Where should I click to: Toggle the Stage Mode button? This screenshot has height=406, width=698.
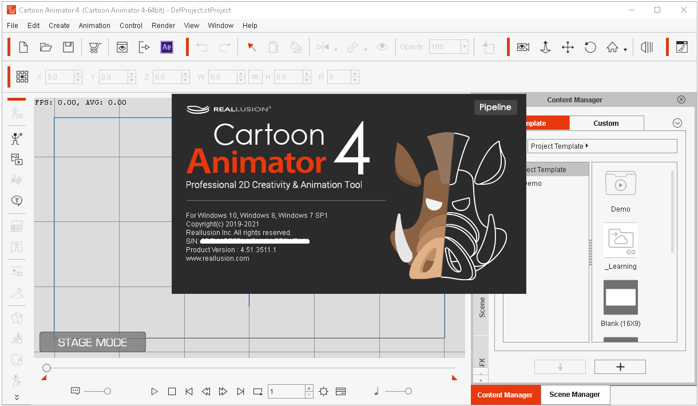[93, 342]
